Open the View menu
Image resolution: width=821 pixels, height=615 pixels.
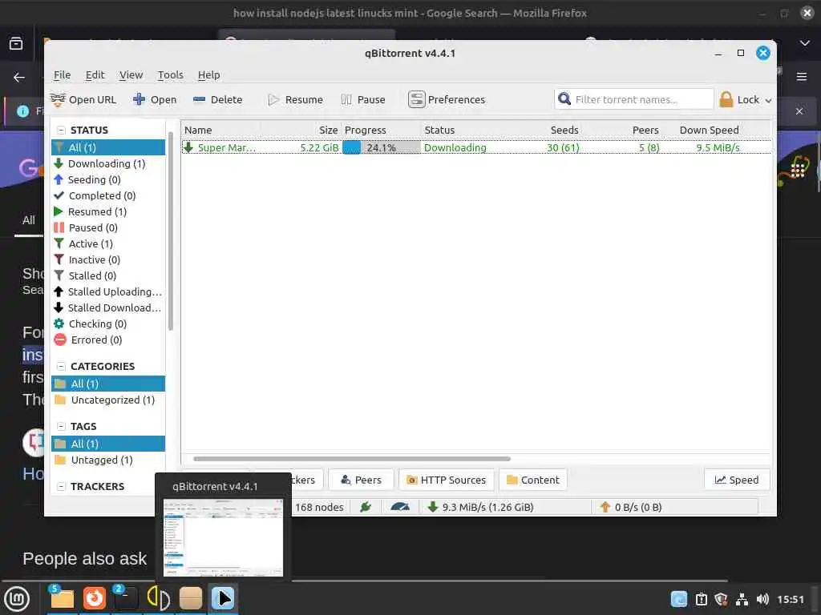(131, 74)
